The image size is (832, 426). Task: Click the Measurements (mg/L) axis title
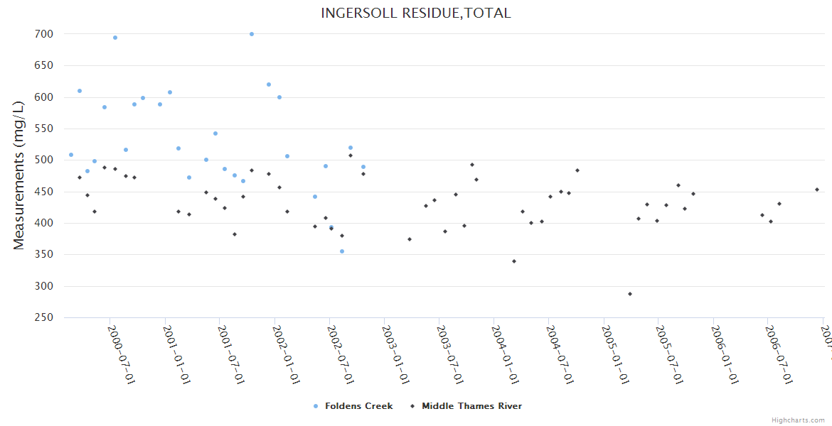(x=19, y=175)
